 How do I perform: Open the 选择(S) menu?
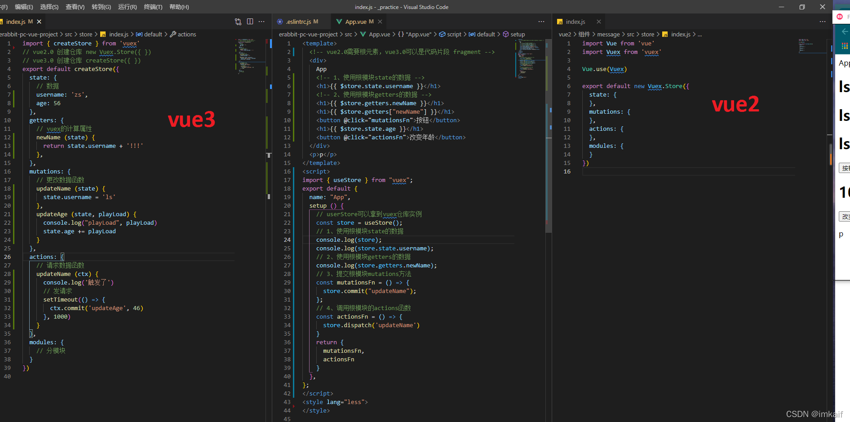click(49, 7)
